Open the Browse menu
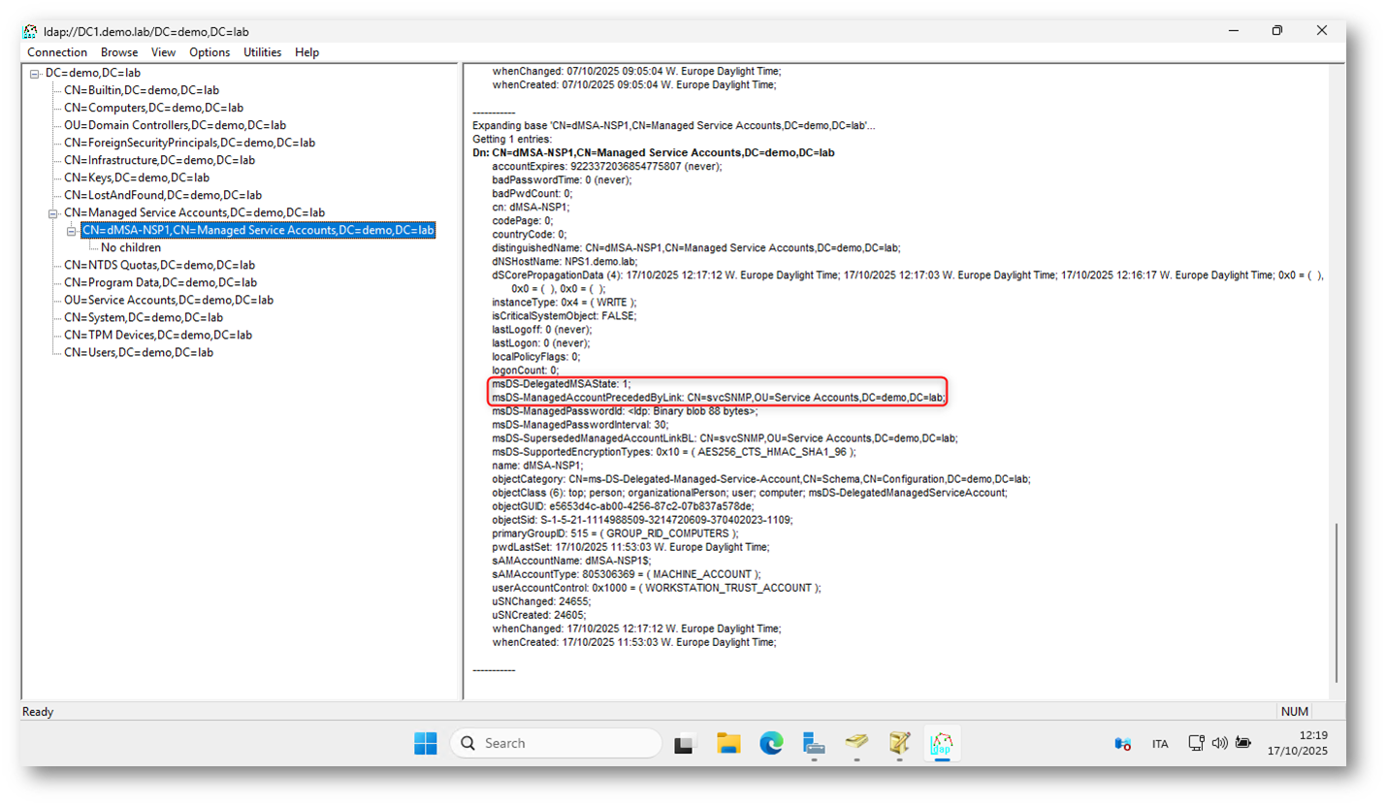This screenshot has height=807, width=1387. pyautogui.click(x=119, y=52)
